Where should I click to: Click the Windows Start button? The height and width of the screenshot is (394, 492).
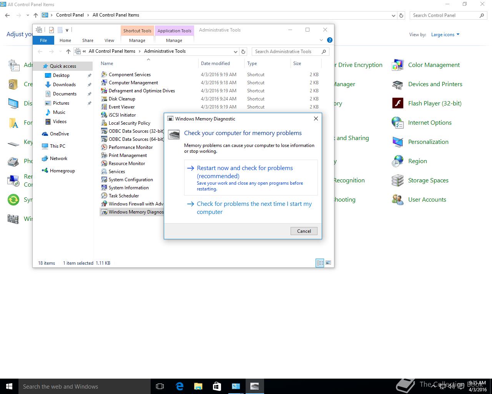pos(9,386)
